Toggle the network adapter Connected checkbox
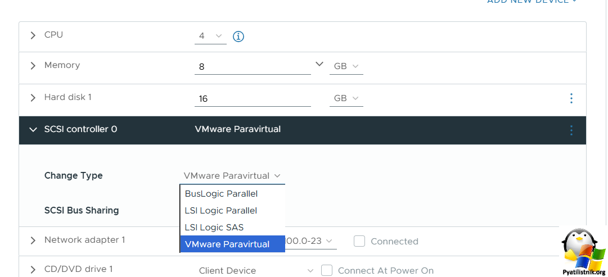 click(x=359, y=241)
